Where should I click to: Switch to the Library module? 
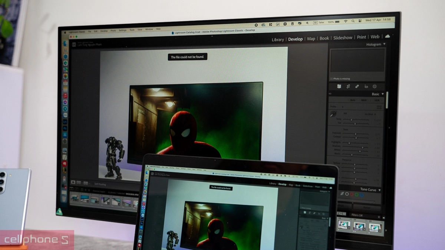277,39
